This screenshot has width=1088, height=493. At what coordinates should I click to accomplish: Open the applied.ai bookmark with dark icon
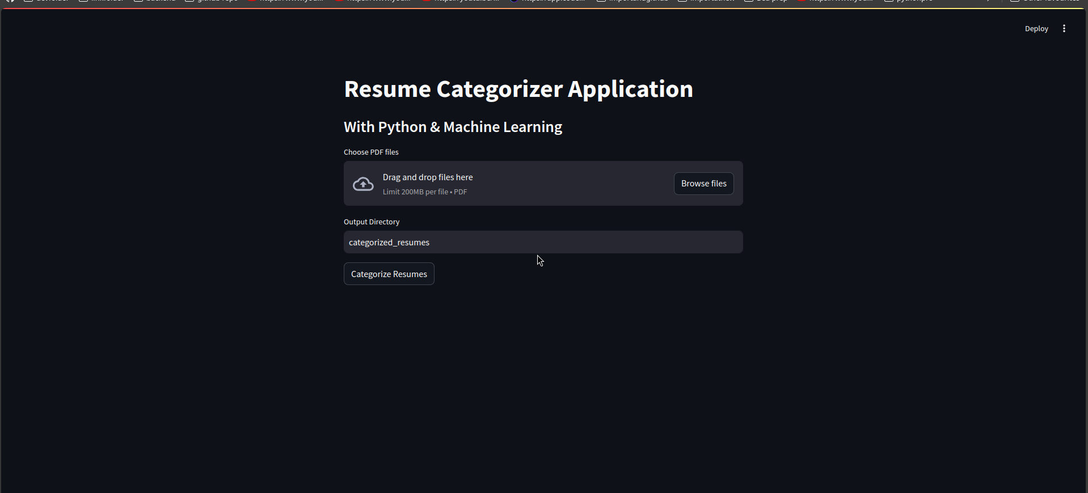[x=547, y=1]
